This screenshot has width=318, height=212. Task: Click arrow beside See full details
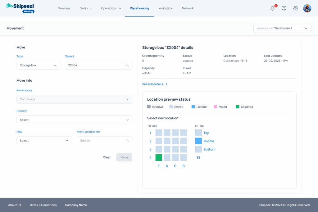[166, 84]
